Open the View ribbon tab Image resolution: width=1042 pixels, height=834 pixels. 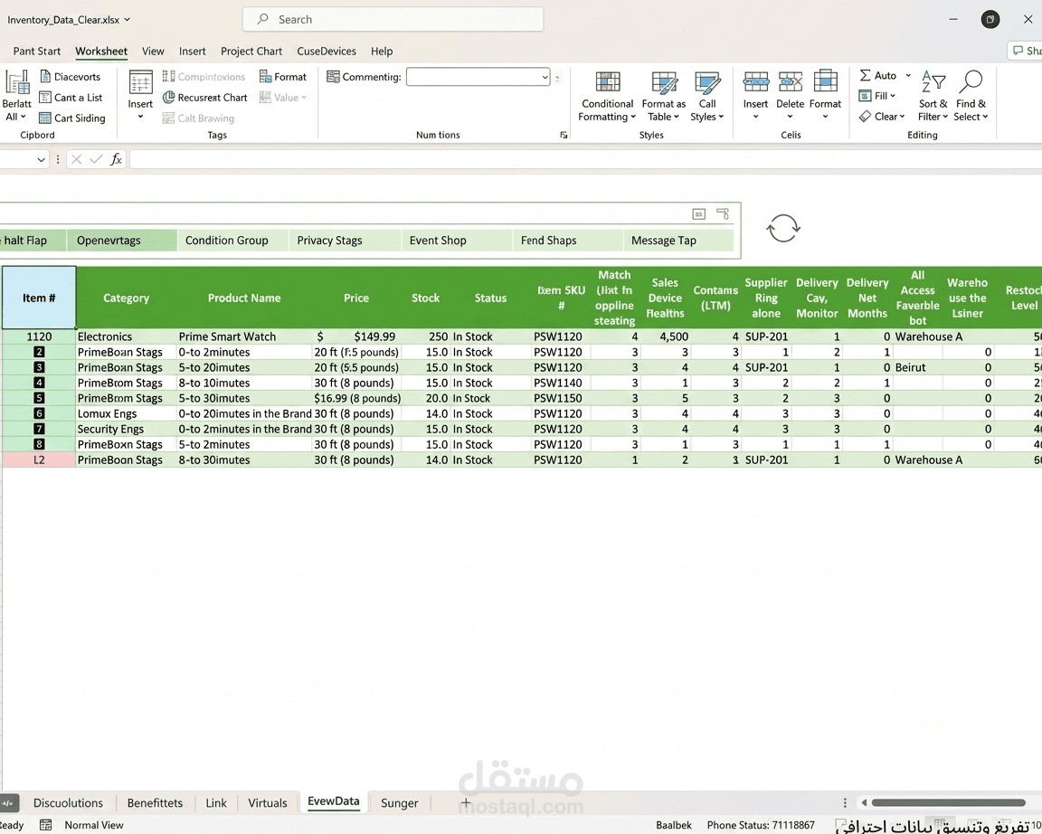tap(153, 52)
